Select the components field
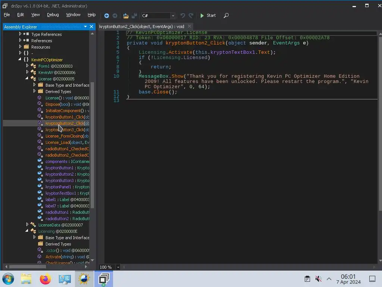Viewport: 382px width, 287px height. 67,161
